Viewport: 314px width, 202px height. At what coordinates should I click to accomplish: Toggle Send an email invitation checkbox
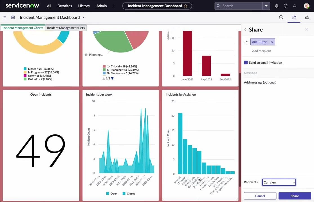click(x=246, y=63)
